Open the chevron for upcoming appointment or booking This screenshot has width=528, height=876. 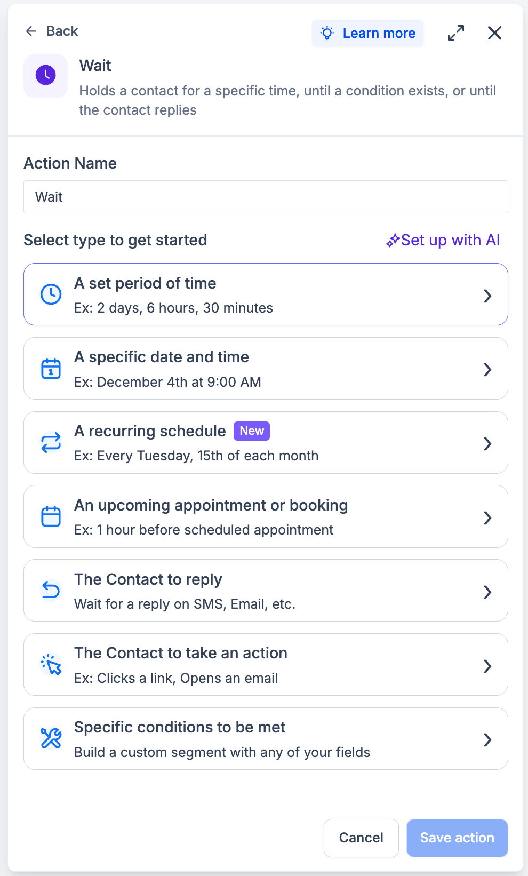tap(487, 518)
